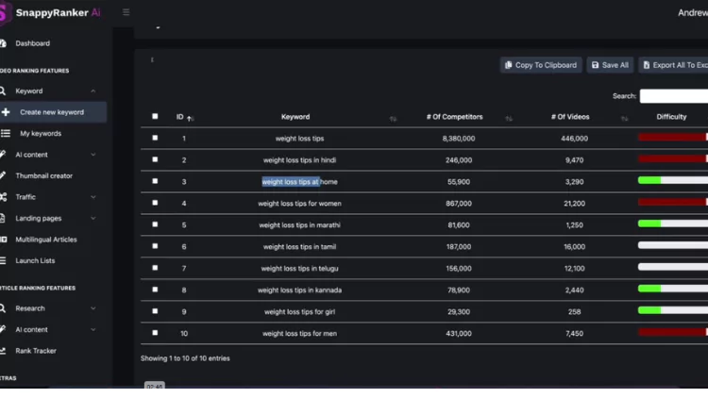708x398 pixels.
Task: Click the SnappyRanker logo icon
Action: [x=4, y=12]
